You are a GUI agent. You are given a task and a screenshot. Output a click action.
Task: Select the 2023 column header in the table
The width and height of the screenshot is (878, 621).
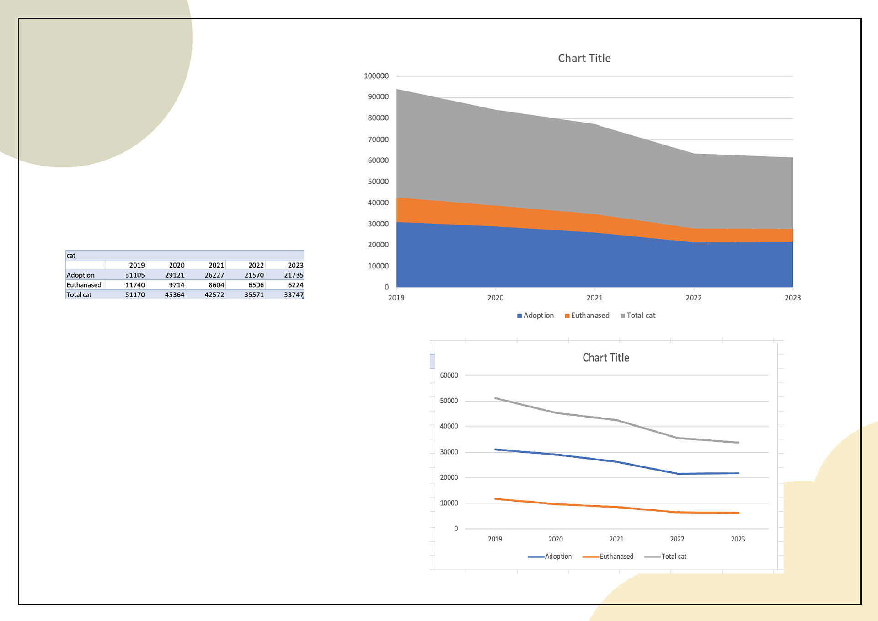tap(285, 265)
